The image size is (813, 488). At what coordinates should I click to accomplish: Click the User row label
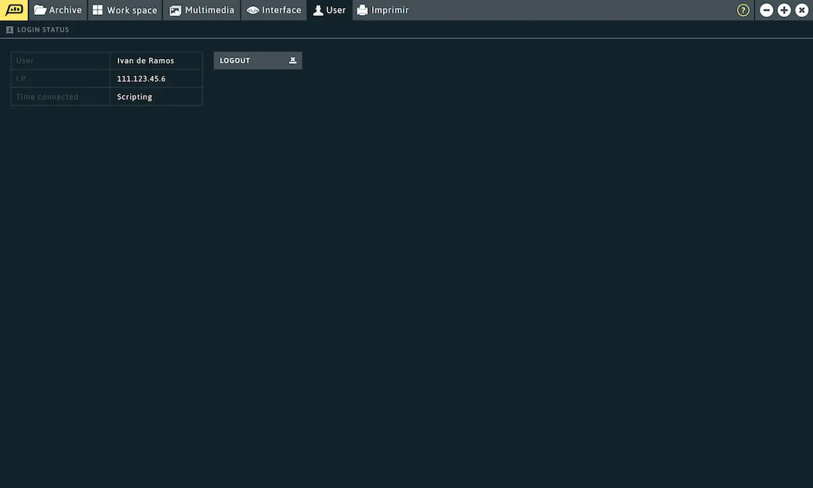pyautogui.click(x=25, y=61)
